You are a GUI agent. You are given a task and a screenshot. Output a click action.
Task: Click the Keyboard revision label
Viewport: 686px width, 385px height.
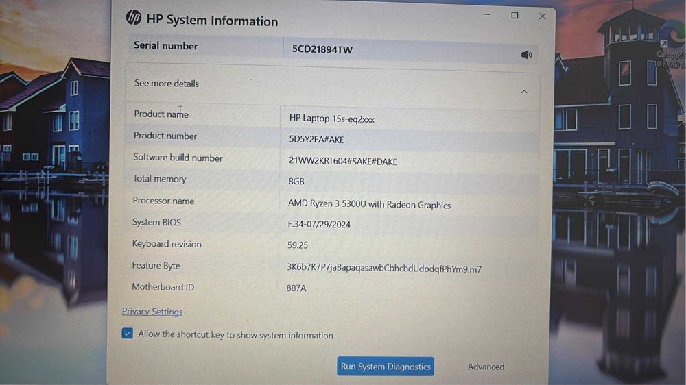click(167, 244)
